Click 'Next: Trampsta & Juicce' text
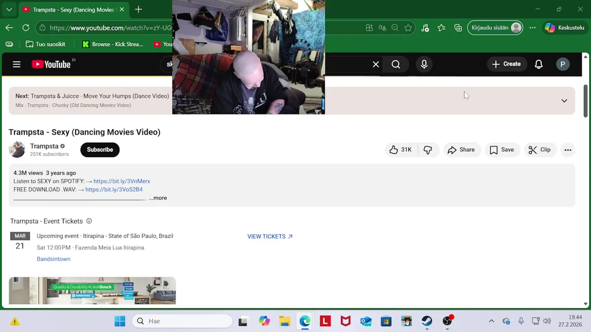Image resolution: width=591 pixels, height=332 pixels. point(92,96)
